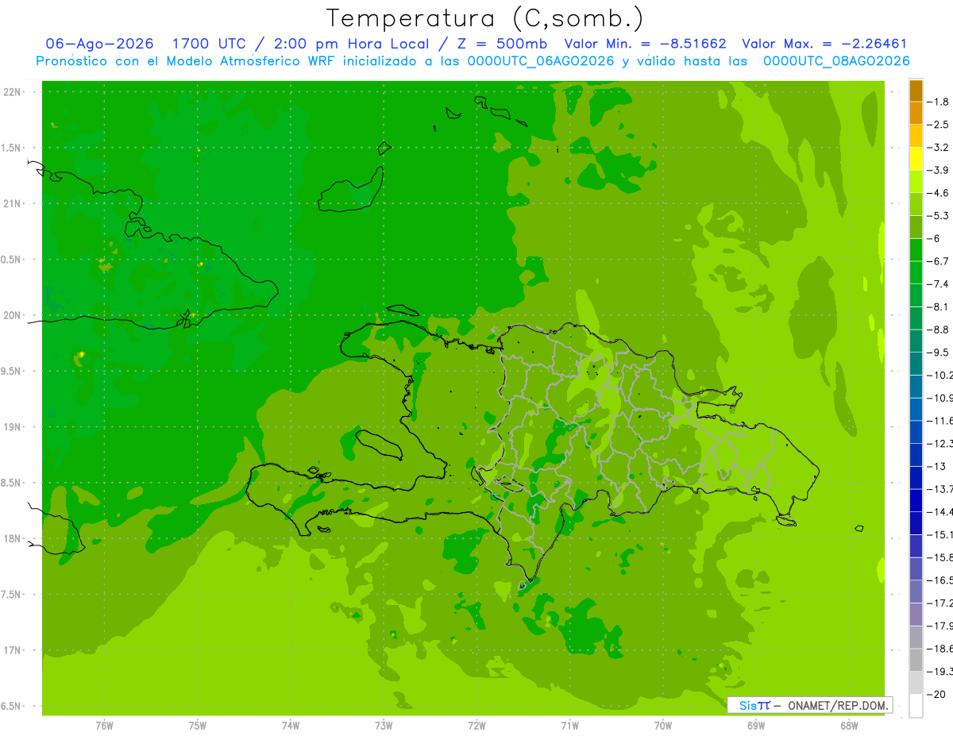Viewport: 953px width, 736px height.
Task: Click the '17N' latitude axis label
Action: [x=13, y=651]
